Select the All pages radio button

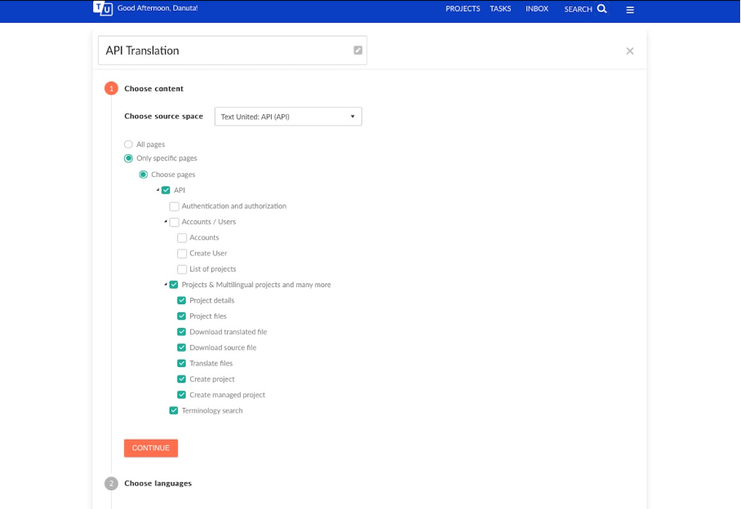point(128,144)
